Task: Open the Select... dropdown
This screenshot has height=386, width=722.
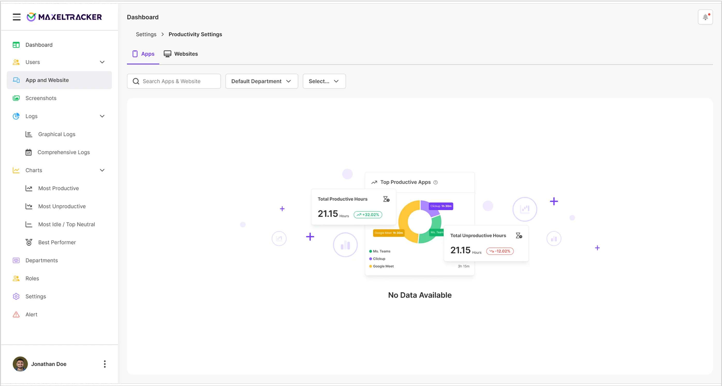Action: [x=324, y=81]
